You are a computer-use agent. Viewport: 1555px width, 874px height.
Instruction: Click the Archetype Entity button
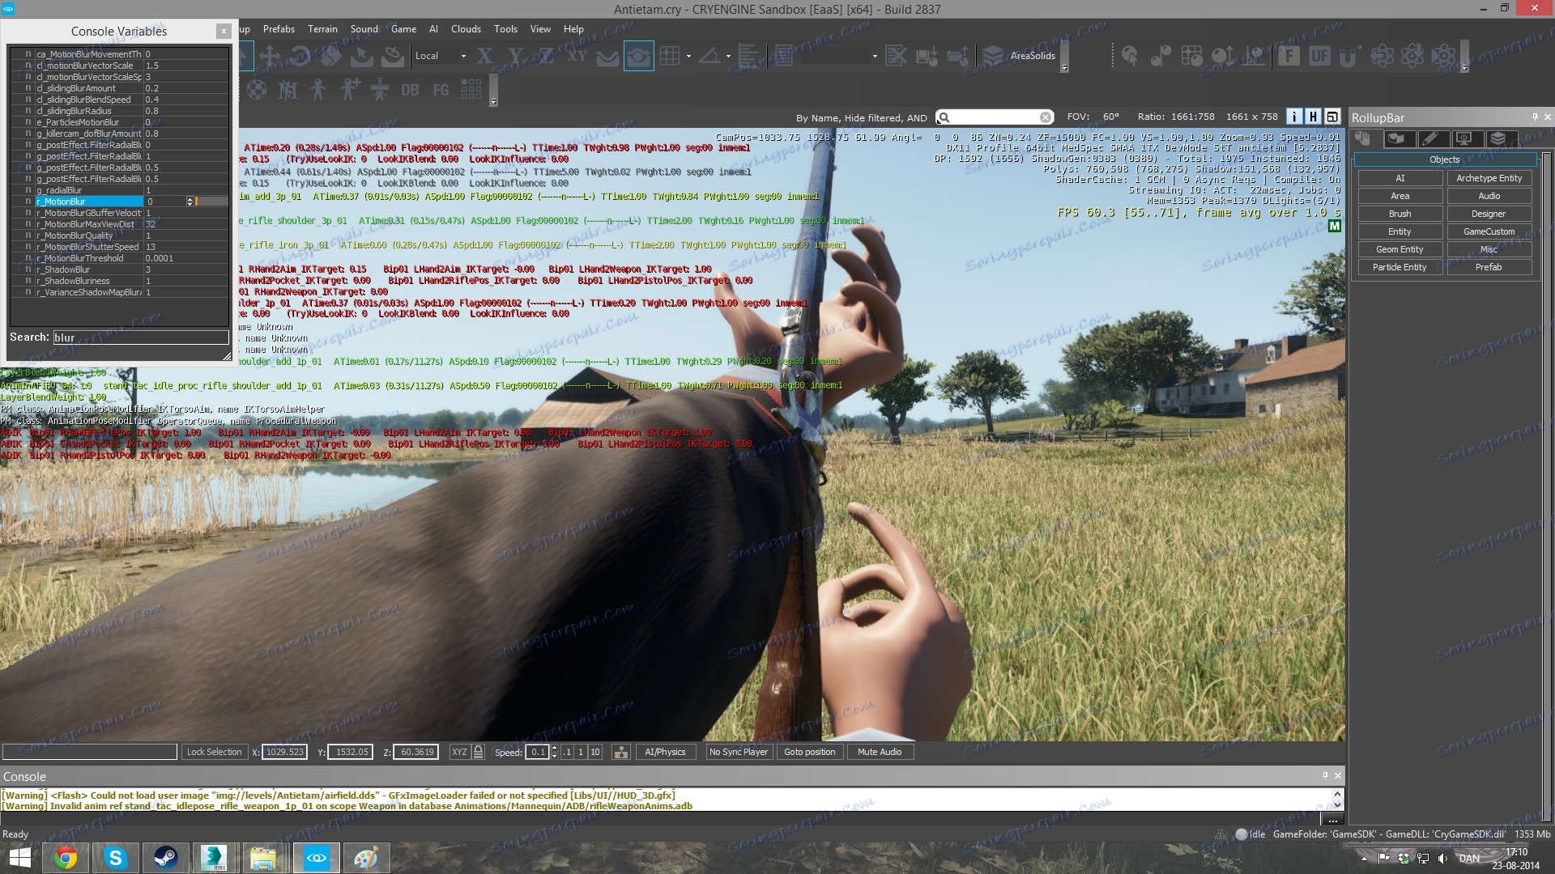click(1489, 178)
